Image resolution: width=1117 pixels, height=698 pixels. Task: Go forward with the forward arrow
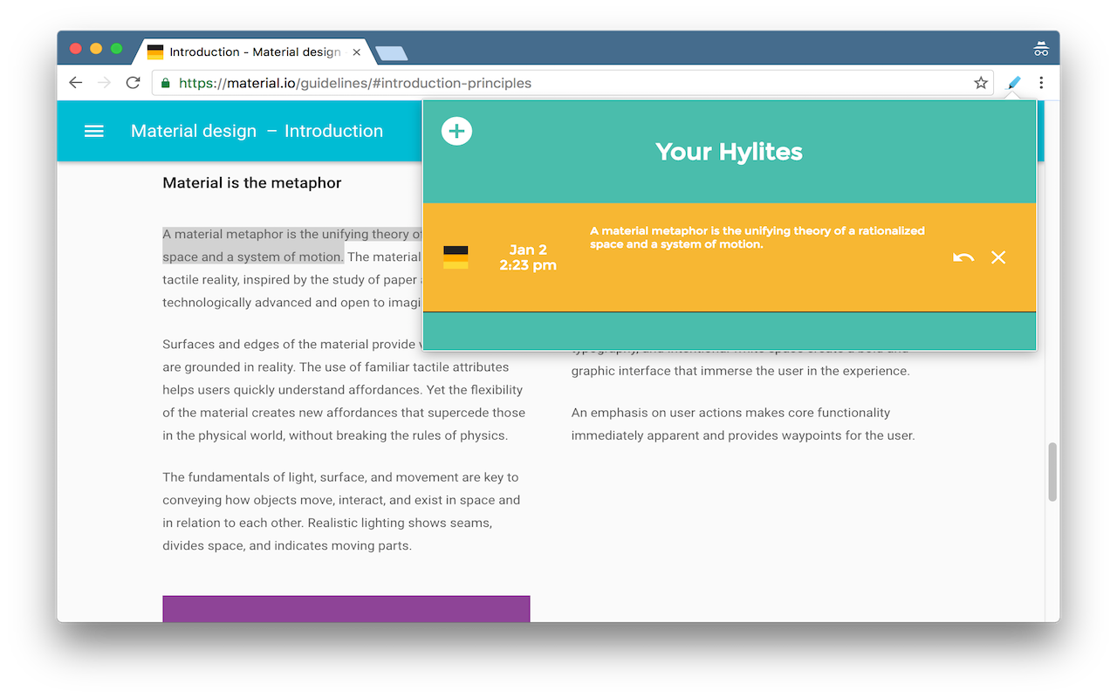[x=104, y=83]
